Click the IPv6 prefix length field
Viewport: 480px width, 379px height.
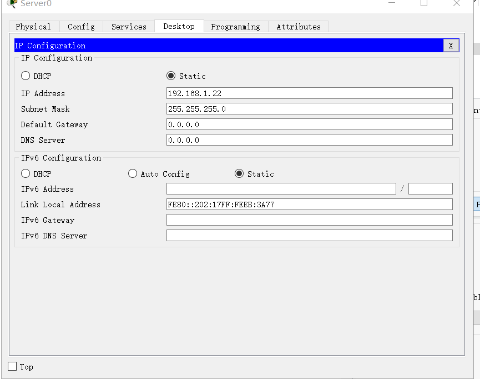(431, 189)
